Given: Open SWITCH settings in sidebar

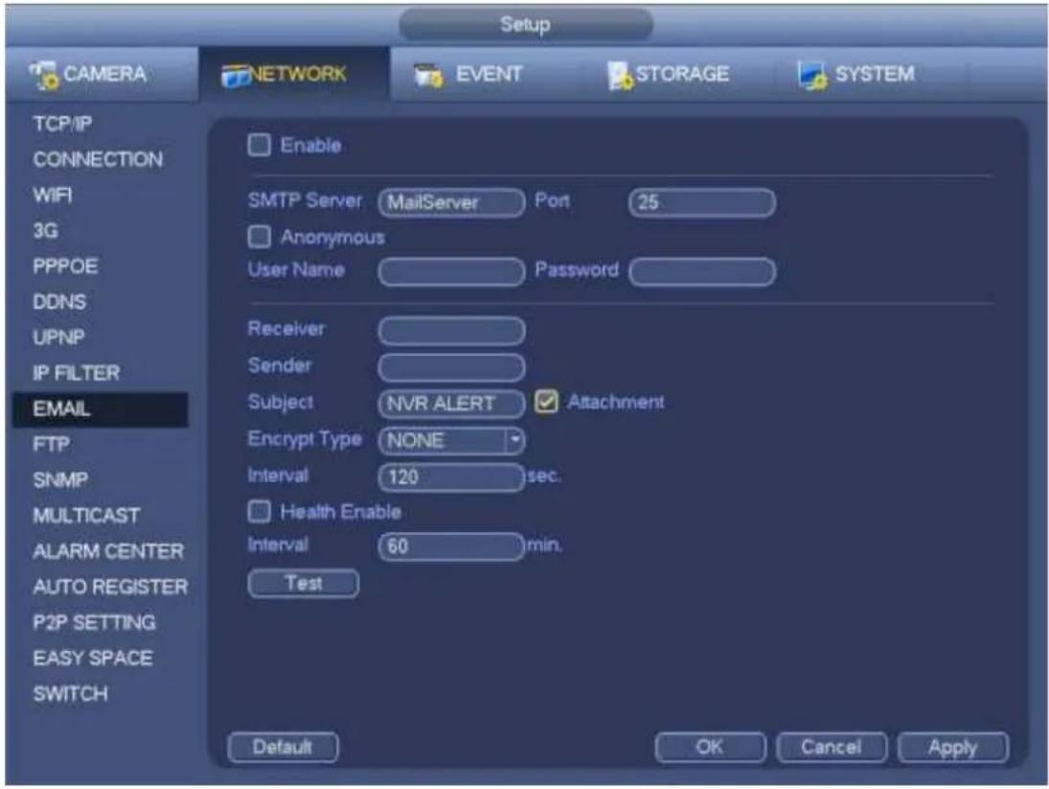Looking at the screenshot, I should (70, 693).
